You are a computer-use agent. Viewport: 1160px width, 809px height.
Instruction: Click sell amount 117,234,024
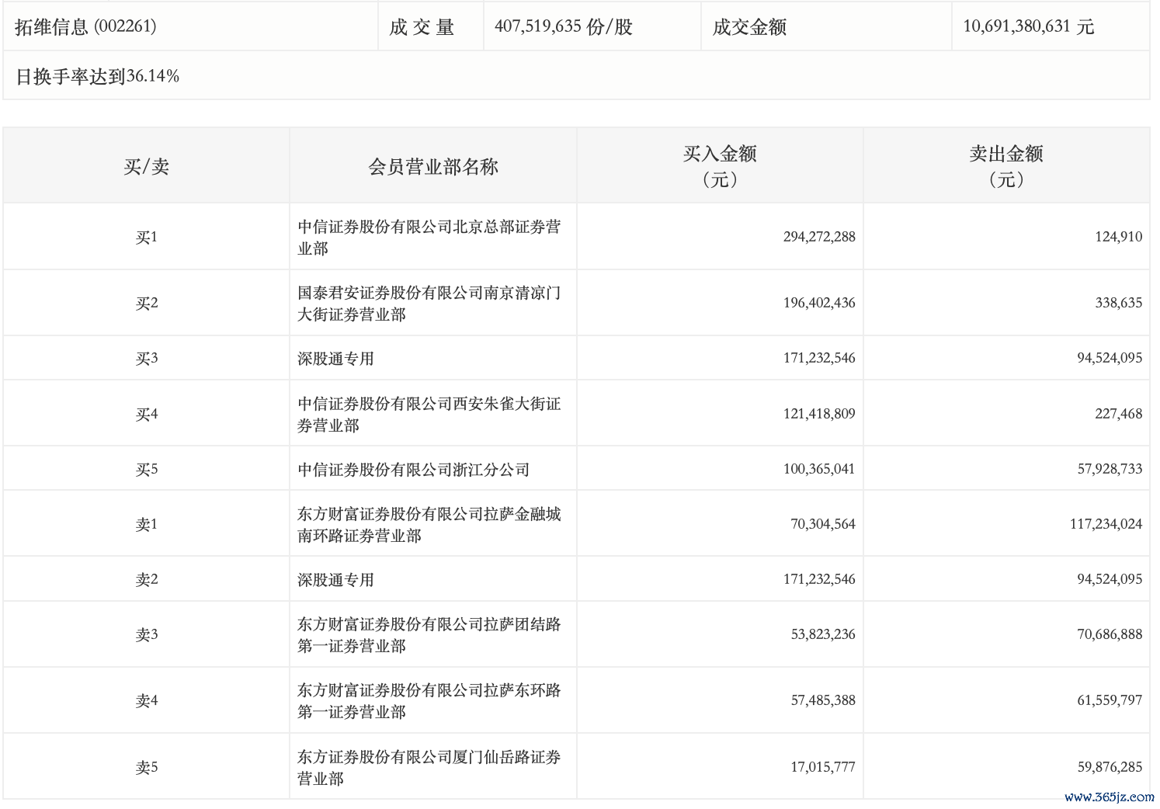point(1106,524)
